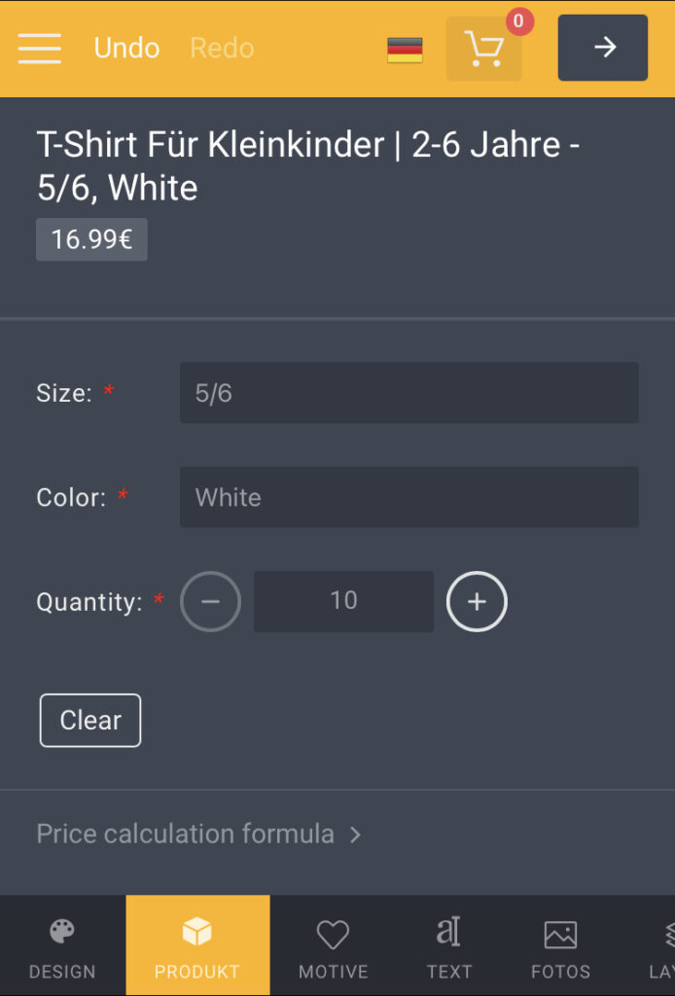Image resolution: width=675 pixels, height=996 pixels.
Task: Focus the quantity field showing 10
Action: point(343,601)
